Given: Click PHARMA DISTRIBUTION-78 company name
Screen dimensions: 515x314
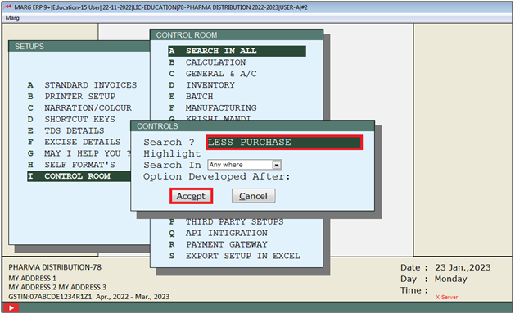Looking at the screenshot, I should pos(55,267).
